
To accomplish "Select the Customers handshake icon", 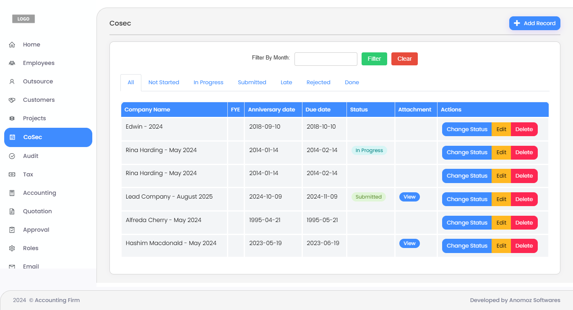I will [12, 100].
